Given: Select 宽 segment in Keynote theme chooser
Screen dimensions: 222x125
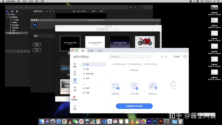Looking at the screenshot, I should tap(115, 29).
